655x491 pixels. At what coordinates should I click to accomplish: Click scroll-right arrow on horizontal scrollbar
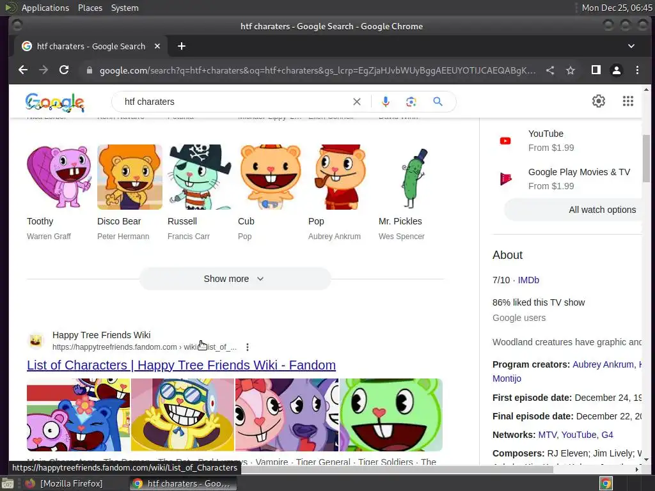click(x=636, y=469)
